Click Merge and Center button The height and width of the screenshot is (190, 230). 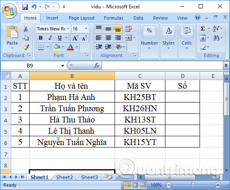pos(128,38)
